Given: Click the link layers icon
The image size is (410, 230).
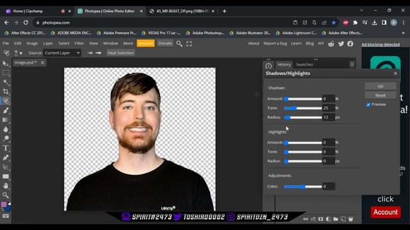Looking at the screenshot, I should click(x=306, y=219).
